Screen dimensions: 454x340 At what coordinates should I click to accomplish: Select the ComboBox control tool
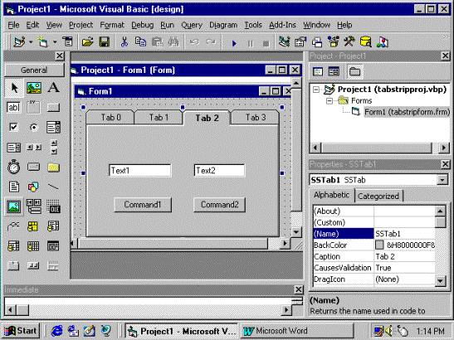pos(53,128)
